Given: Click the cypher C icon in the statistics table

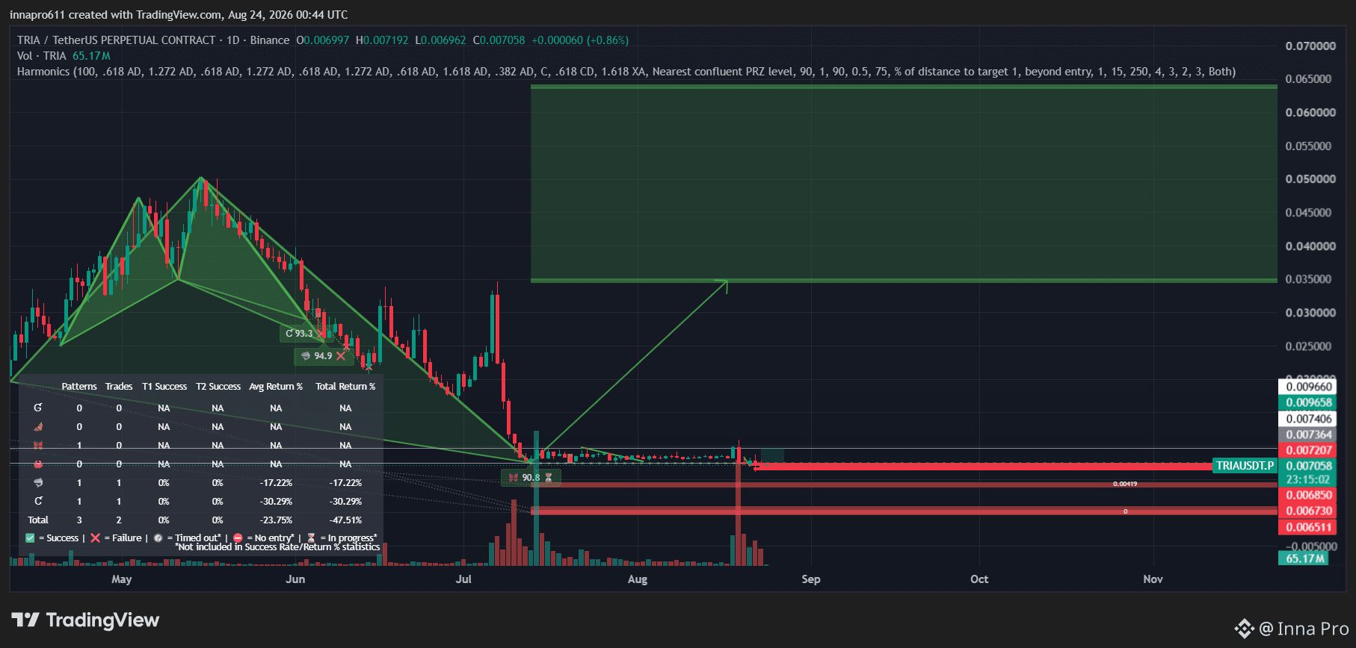Looking at the screenshot, I should click(38, 501).
